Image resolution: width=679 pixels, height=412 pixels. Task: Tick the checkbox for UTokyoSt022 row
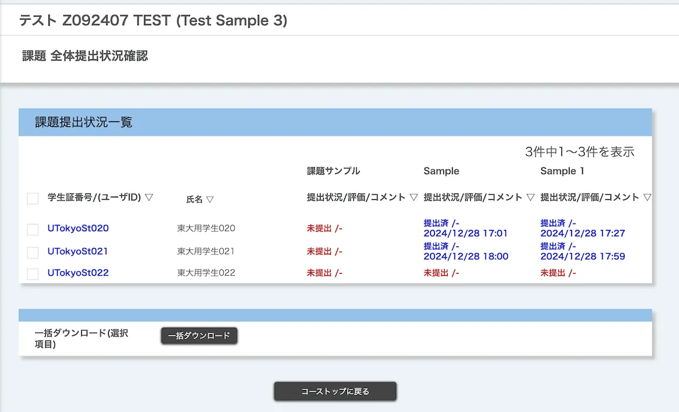pyautogui.click(x=33, y=274)
